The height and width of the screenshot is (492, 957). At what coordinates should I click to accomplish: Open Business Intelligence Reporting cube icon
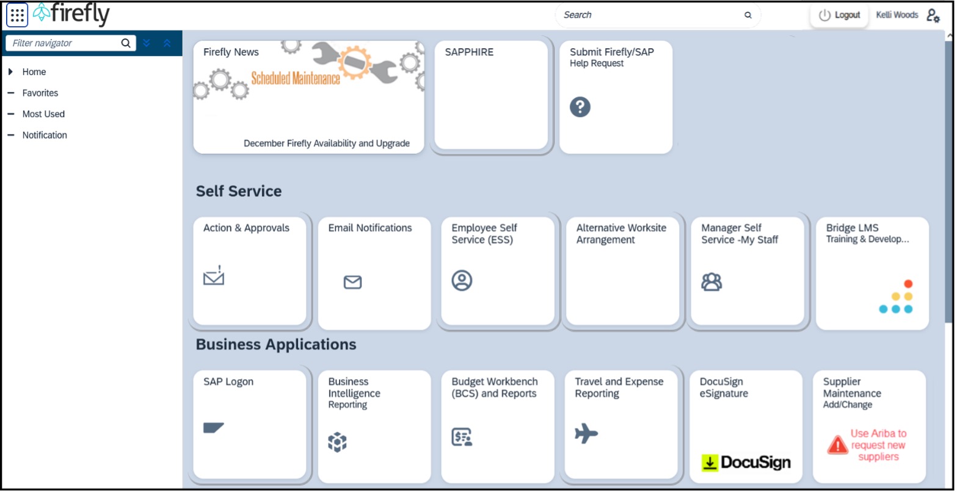(337, 441)
